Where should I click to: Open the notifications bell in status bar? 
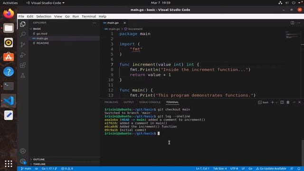[299, 169]
